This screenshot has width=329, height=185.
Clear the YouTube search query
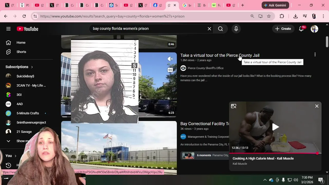tap(209, 29)
